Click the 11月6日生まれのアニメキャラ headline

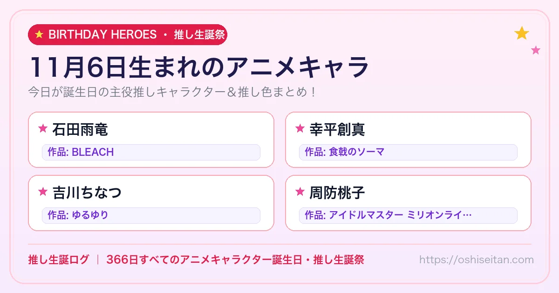[199, 68]
